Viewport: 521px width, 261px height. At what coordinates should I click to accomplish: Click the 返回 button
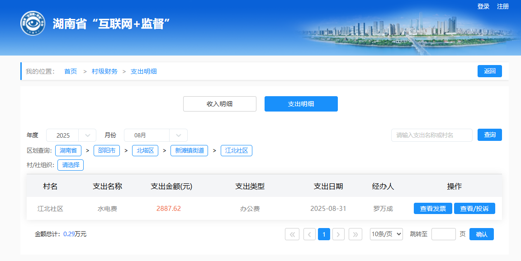489,71
